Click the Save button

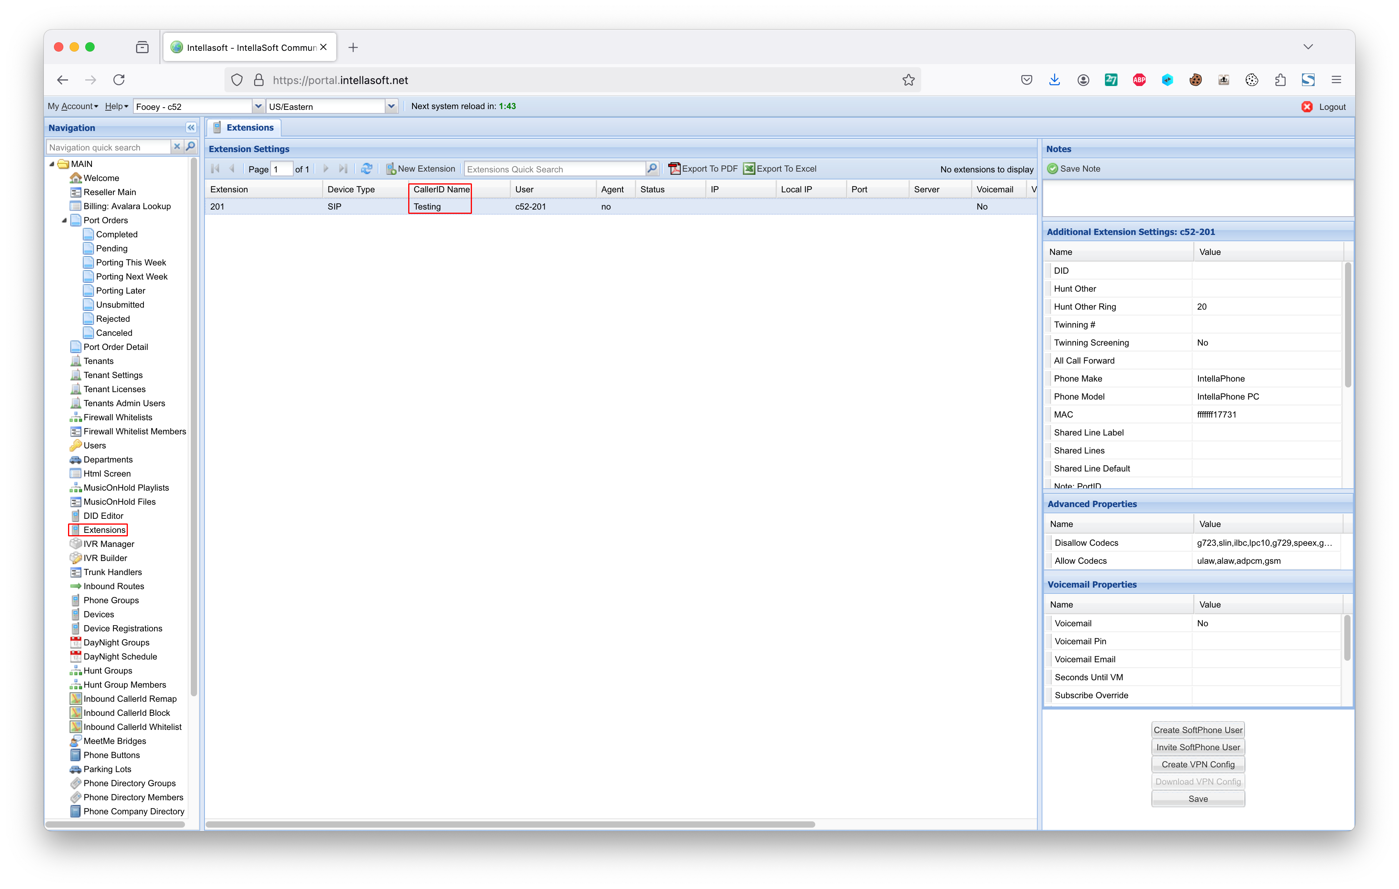point(1198,799)
